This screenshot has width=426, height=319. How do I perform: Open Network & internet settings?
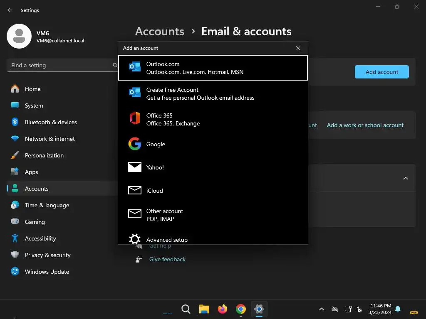pos(62,139)
